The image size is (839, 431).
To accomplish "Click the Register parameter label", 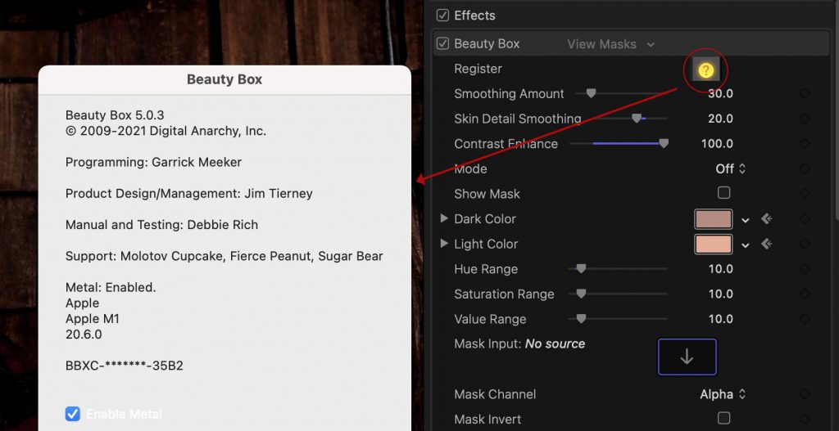I will pos(478,69).
